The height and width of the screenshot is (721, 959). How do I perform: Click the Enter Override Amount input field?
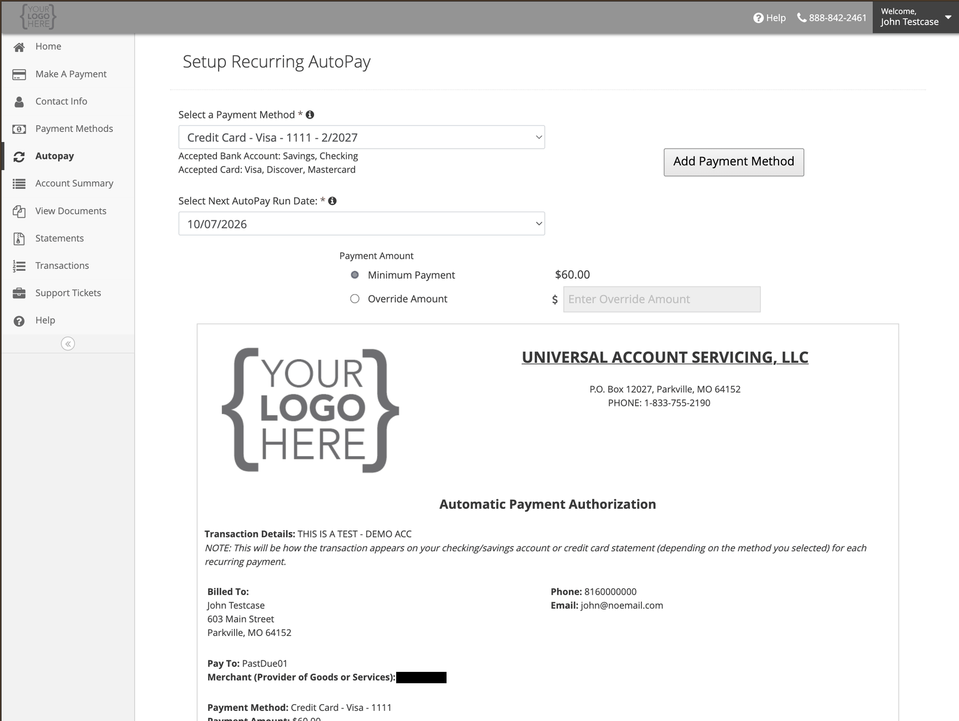662,299
